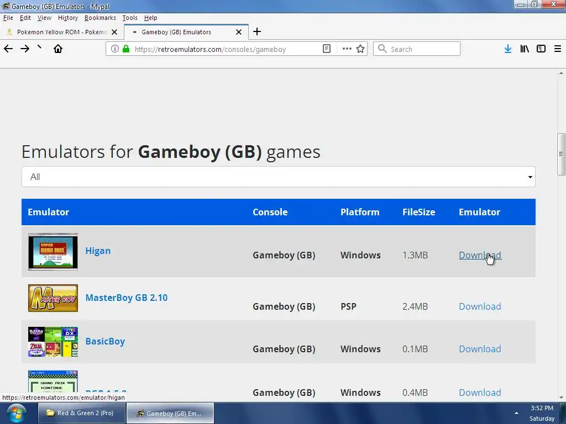
Task: Click the 1.3MB file size cell
Action: click(x=415, y=255)
